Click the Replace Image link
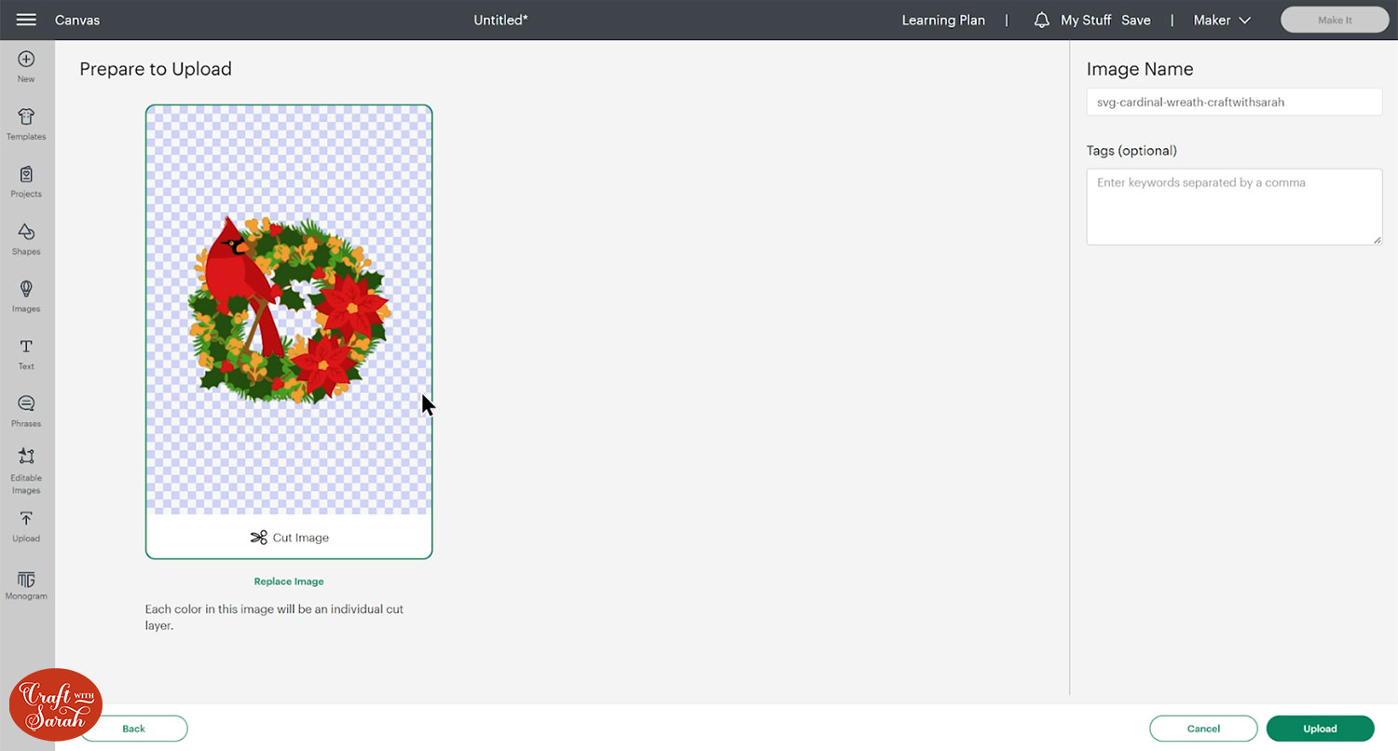 (289, 581)
